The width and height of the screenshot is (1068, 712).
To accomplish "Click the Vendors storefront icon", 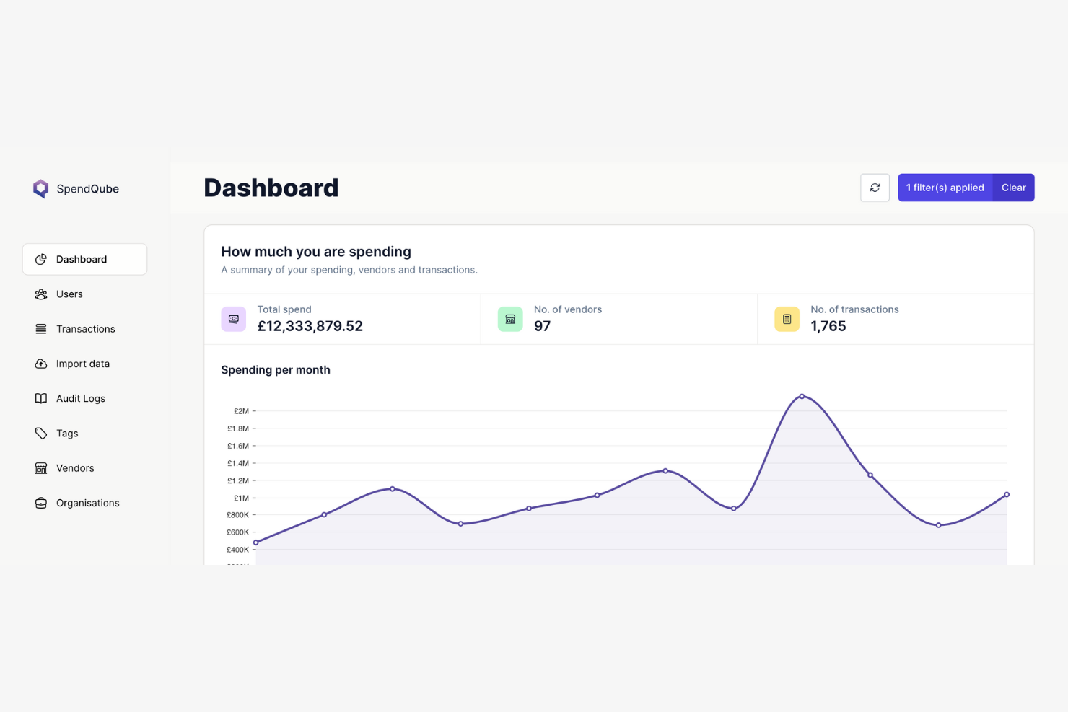I will tap(41, 468).
